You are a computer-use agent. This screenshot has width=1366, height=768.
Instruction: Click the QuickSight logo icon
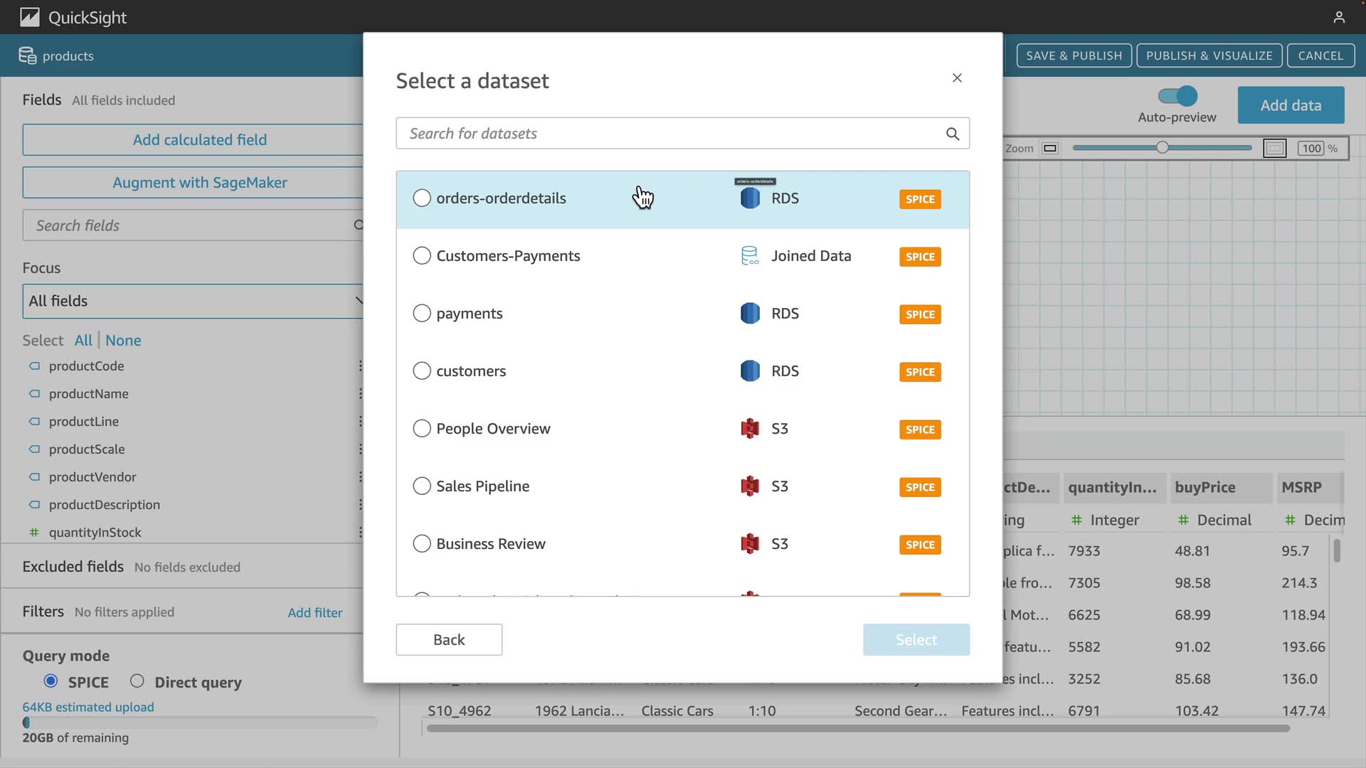tap(29, 17)
